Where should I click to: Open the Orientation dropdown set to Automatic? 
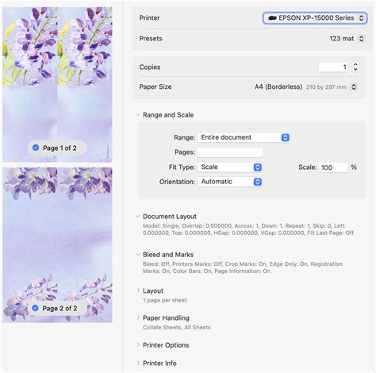[x=230, y=182]
